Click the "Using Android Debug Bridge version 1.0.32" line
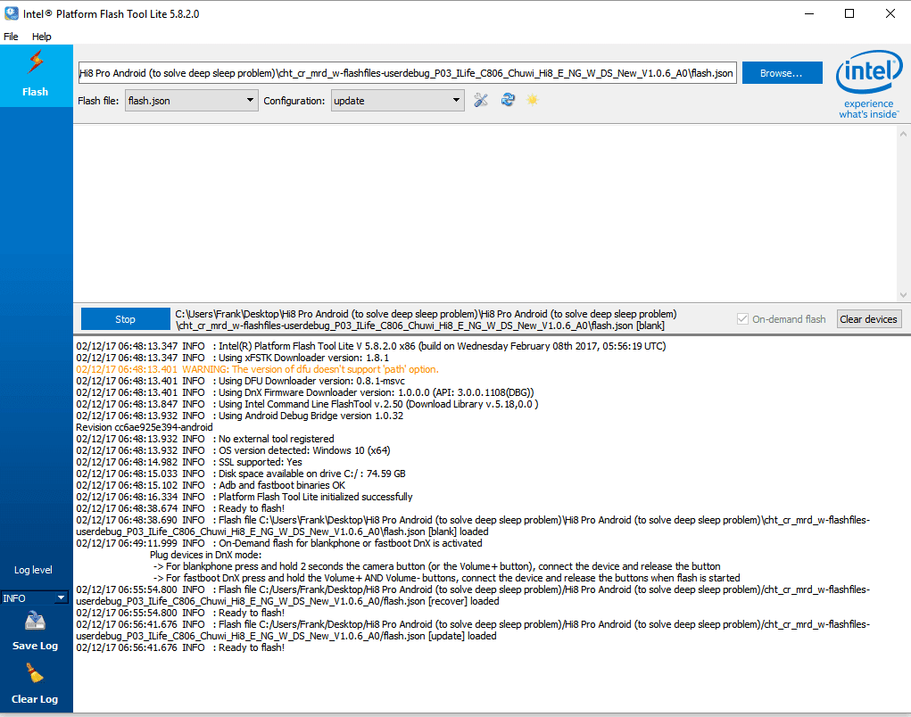 point(239,416)
